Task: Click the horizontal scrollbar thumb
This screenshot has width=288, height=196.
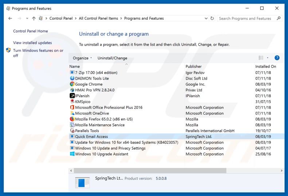Action: [x=150, y=170]
